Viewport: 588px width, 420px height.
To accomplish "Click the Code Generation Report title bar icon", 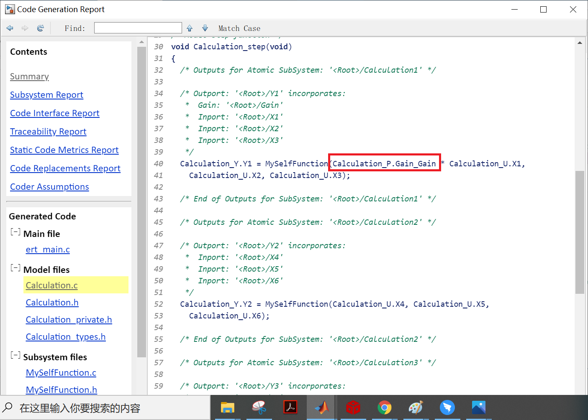I will [x=10, y=9].
